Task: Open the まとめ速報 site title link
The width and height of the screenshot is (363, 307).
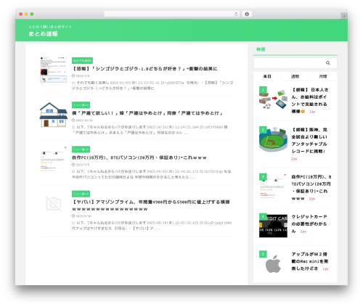Action: tap(43, 33)
